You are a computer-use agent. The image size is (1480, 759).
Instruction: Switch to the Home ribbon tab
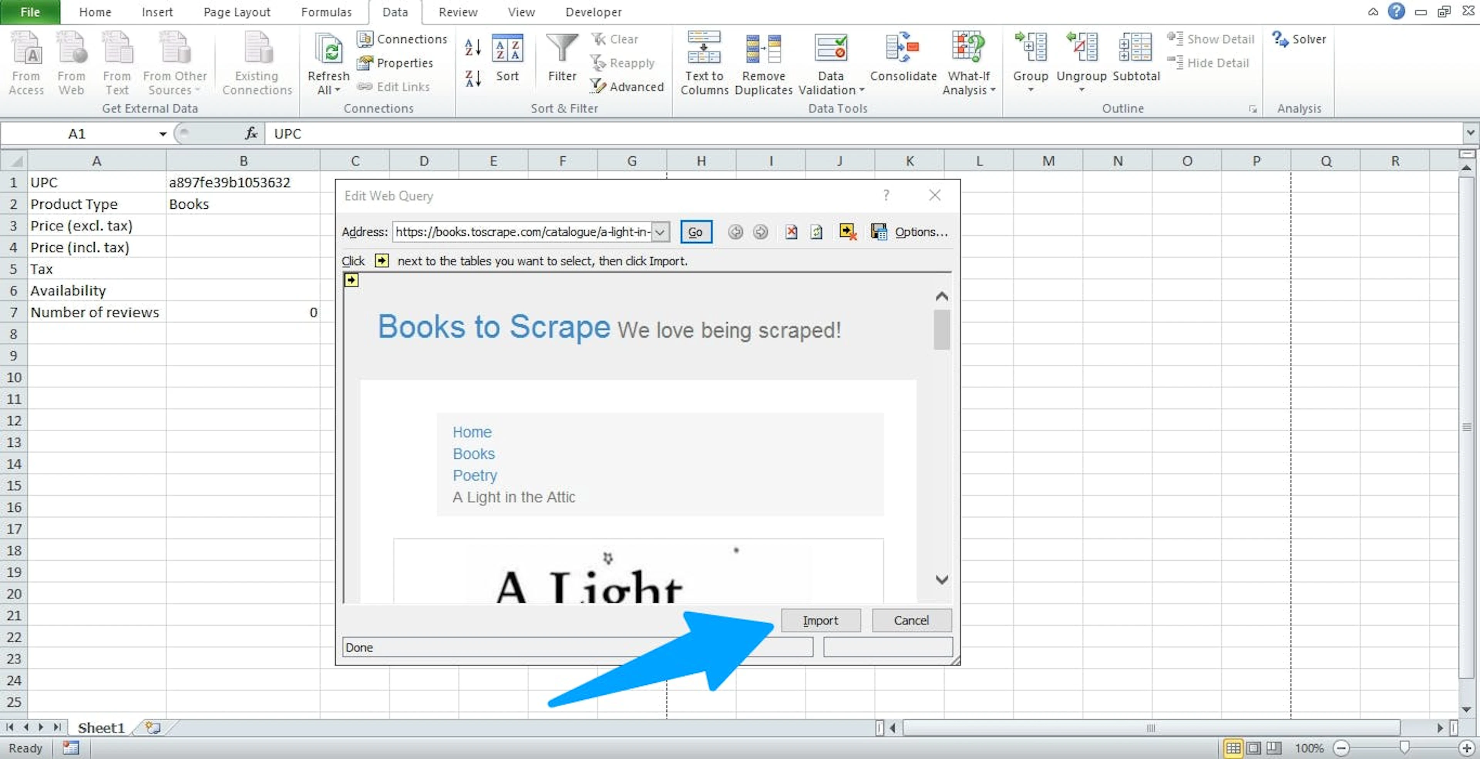coord(95,12)
